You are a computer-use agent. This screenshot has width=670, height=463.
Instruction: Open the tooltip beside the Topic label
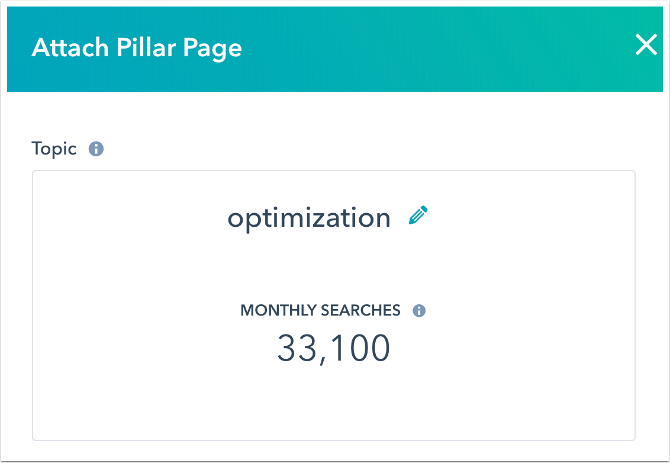96,149
